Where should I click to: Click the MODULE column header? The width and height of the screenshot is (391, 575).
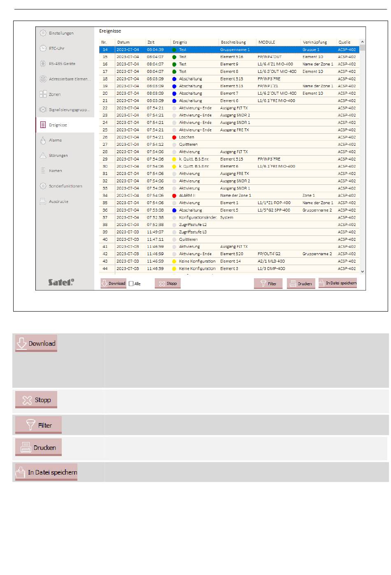coord(278,42)
